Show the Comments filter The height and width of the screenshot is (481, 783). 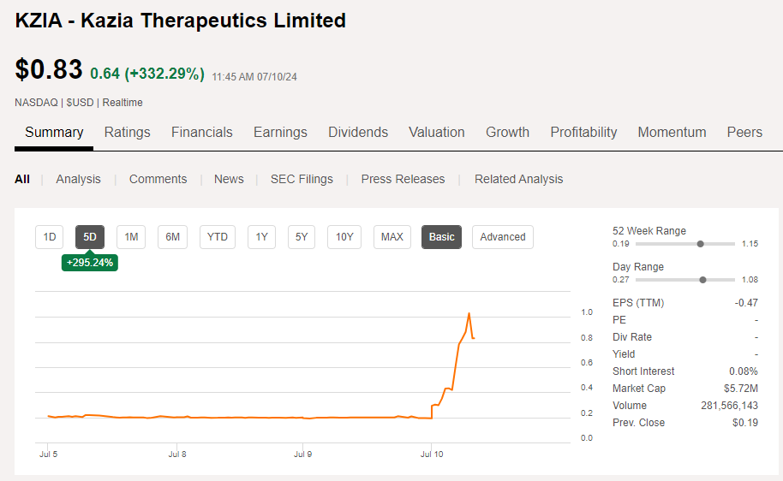[x=158, y=179]
